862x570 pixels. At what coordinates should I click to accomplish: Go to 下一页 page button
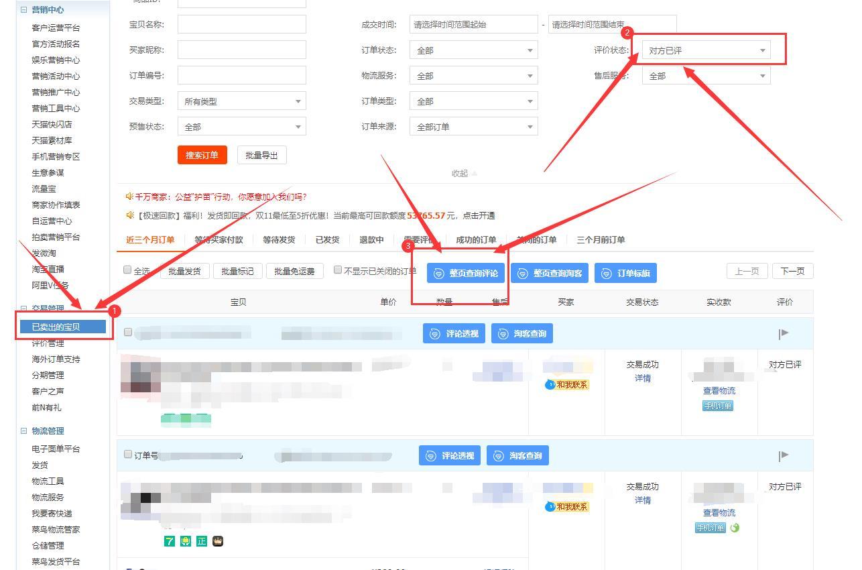[x=793, y=271]
